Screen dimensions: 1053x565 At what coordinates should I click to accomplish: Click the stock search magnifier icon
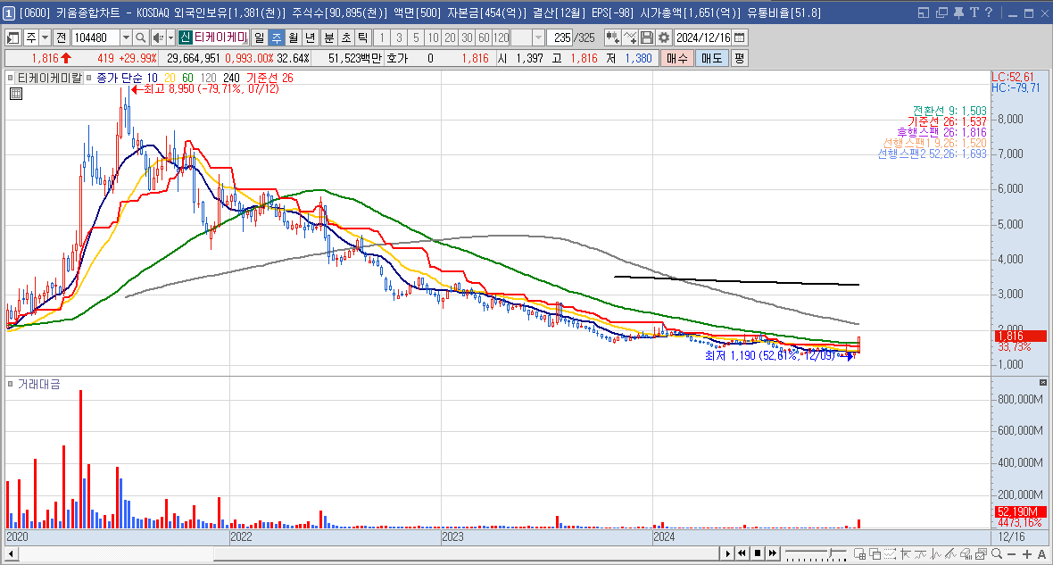[140, 37]
